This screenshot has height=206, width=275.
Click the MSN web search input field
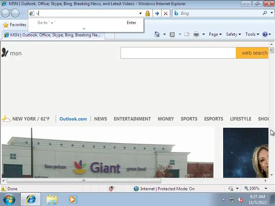point(178,53)
